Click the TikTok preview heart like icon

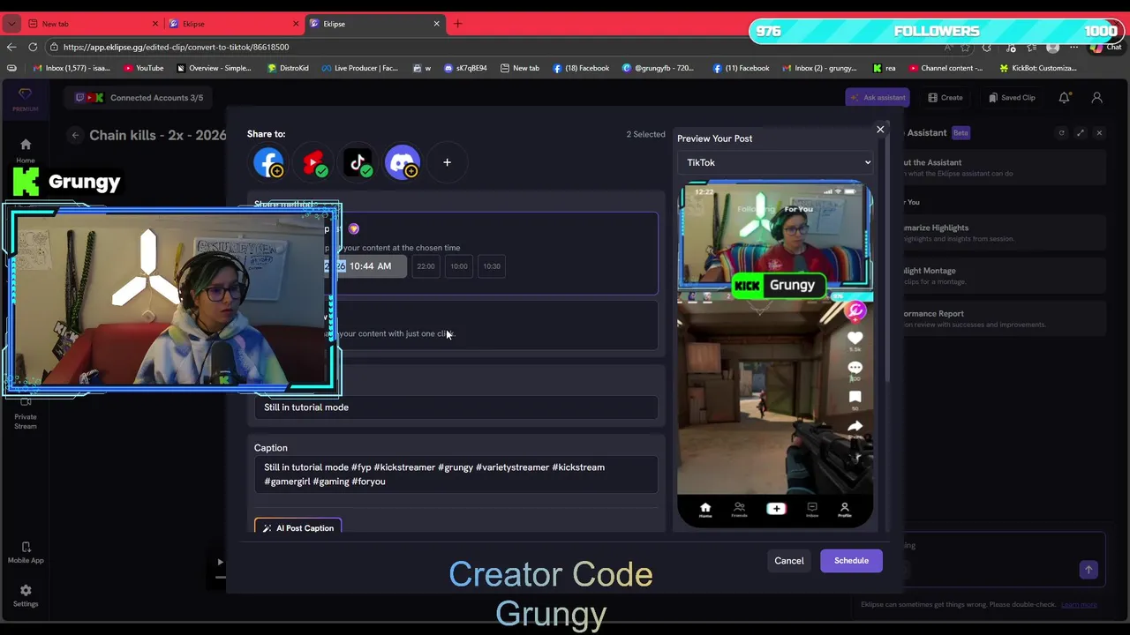[855, 339]
